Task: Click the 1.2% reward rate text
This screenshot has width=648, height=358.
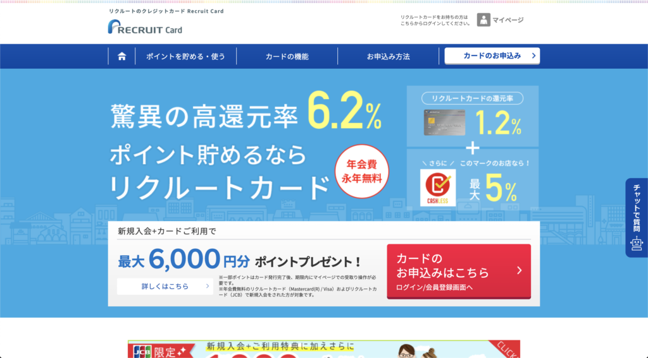Action: [x=498, y=123]
